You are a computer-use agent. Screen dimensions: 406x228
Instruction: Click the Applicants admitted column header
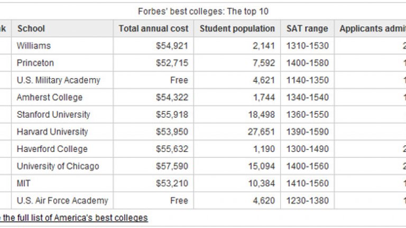click(372, 28)
